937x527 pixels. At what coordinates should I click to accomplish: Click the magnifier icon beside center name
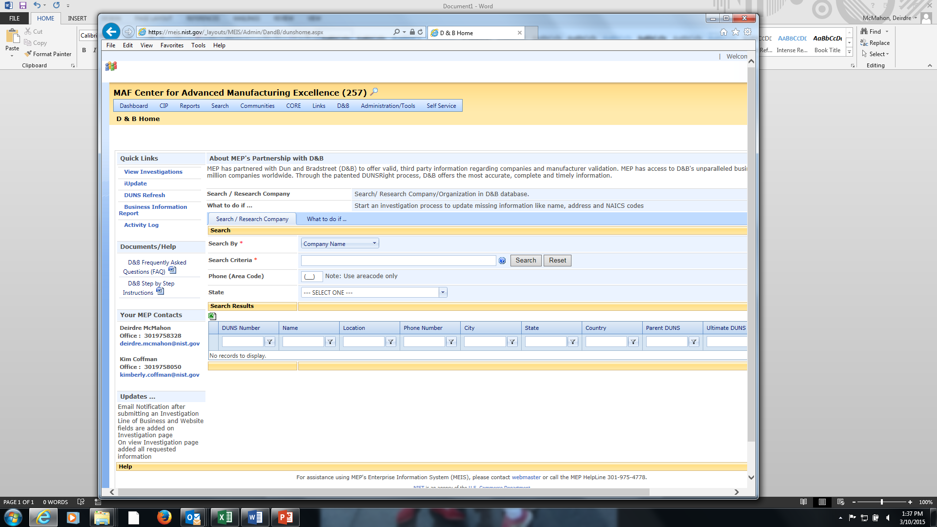click(374, 92)
